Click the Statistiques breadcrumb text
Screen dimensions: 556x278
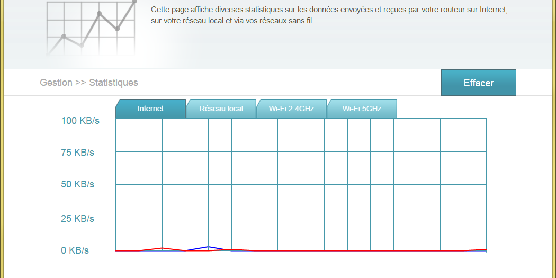click(x=113, y=83)
